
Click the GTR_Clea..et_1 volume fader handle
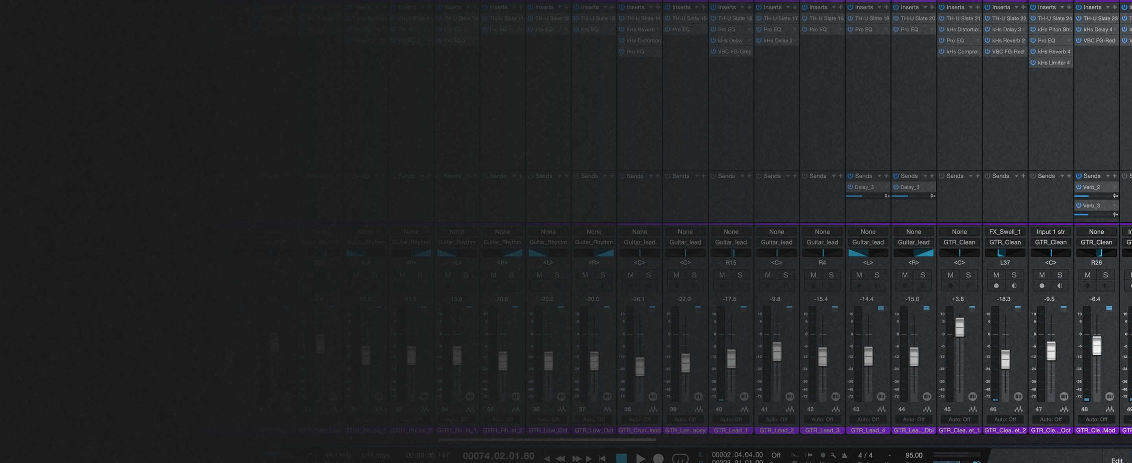pos(959,328)
